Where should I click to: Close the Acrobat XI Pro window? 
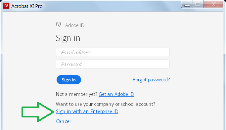[x=213, y=4]
